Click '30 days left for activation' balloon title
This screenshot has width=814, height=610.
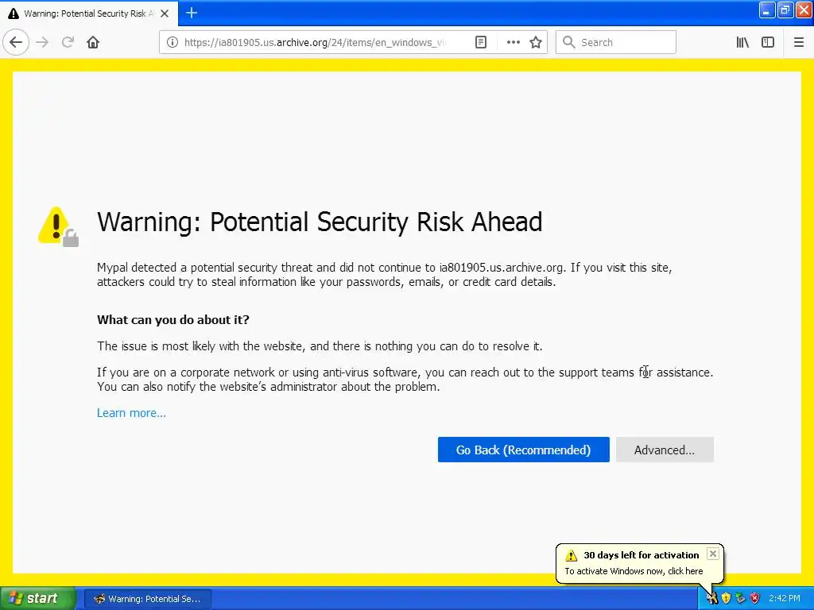pos(642,555)
